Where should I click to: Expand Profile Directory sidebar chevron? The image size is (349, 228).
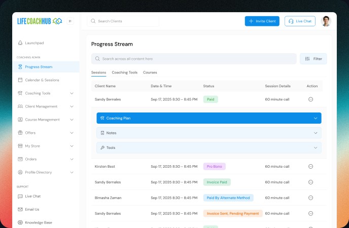click(x=72, y=172)
